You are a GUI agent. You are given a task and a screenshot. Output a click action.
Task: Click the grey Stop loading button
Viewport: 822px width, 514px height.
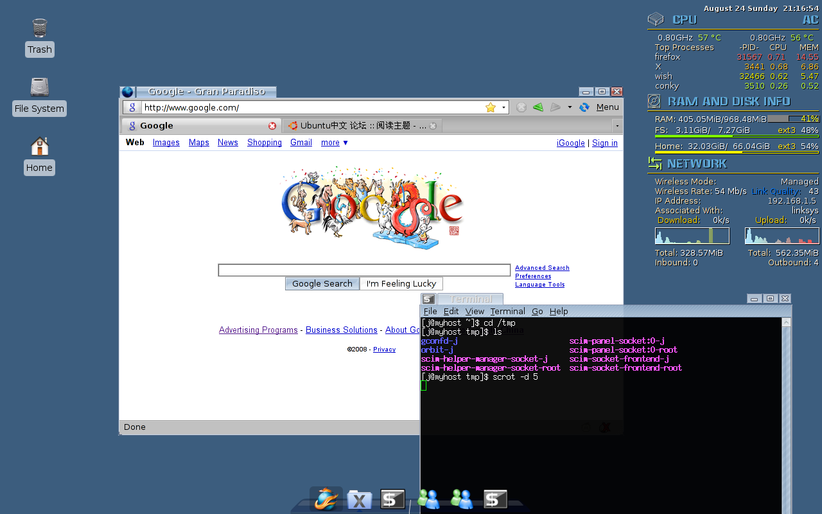tap(521, 107)
